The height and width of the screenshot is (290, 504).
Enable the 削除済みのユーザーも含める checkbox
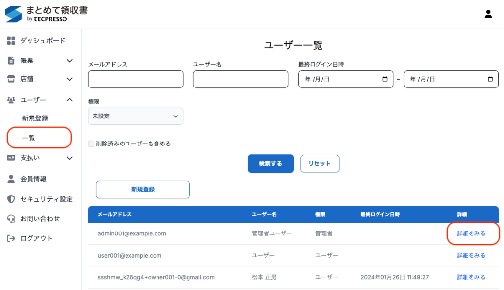click(91, 144)
